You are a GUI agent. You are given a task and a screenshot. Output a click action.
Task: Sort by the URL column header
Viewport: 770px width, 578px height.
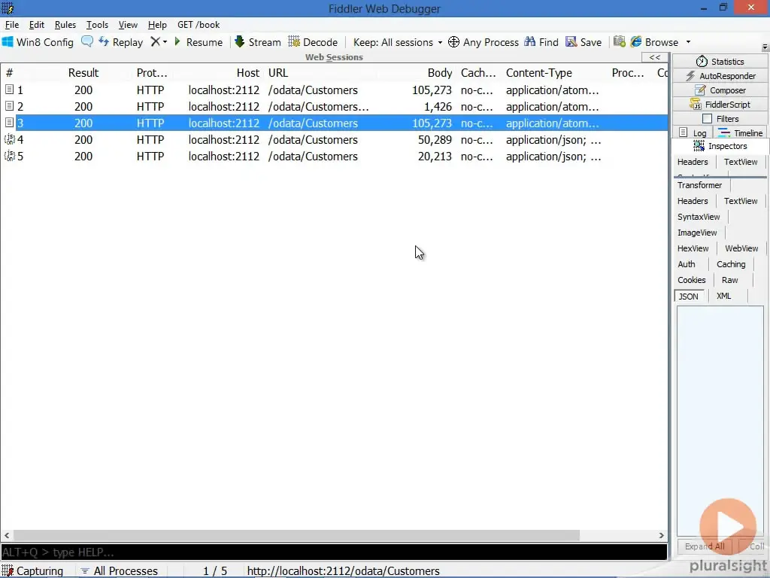[x=278, y=73]
